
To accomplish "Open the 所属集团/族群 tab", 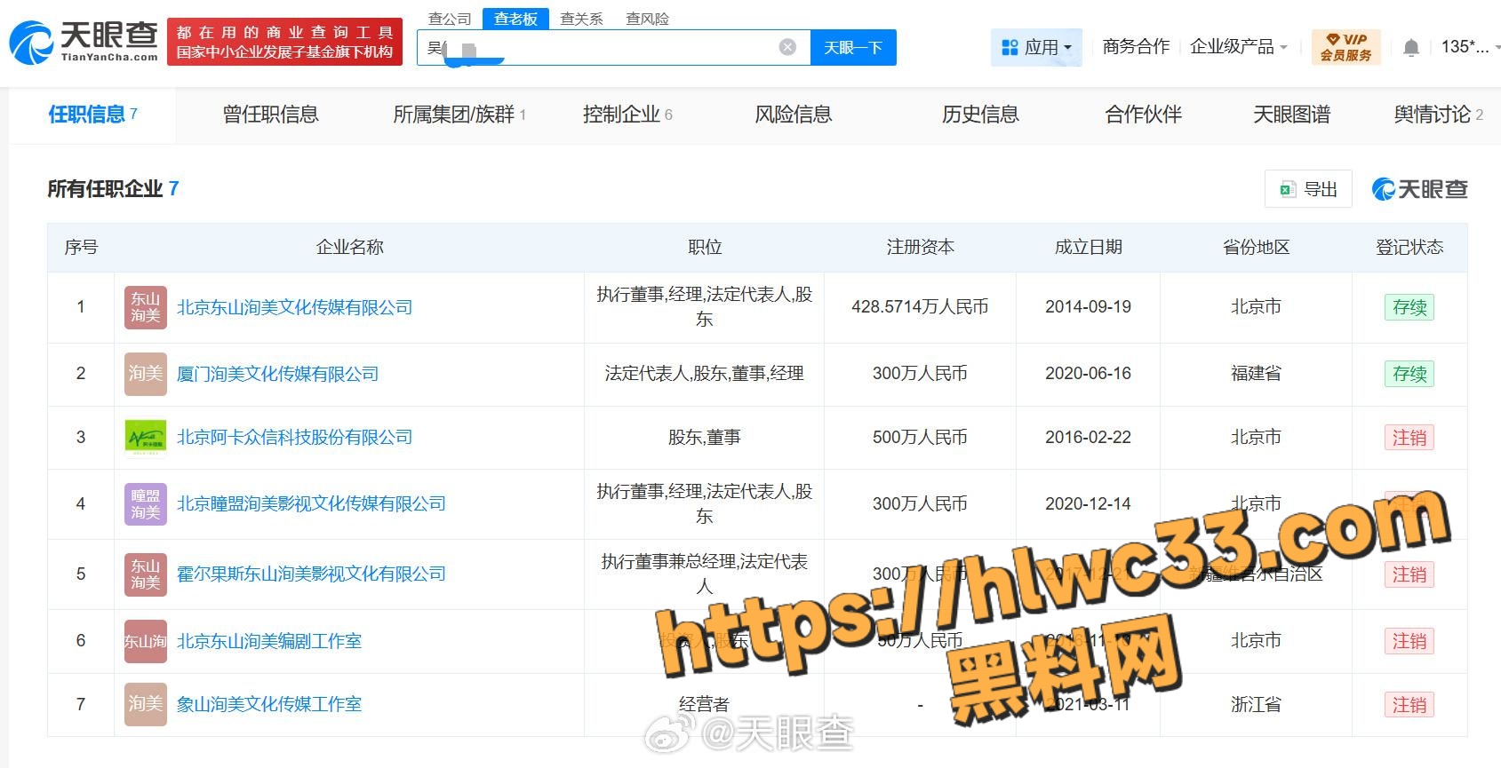I will (x=459, y=114).
